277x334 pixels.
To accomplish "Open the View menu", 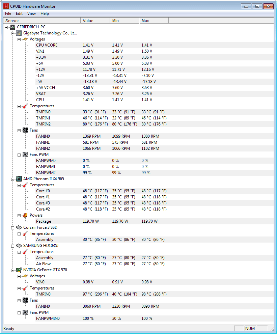I will point(31,13).
